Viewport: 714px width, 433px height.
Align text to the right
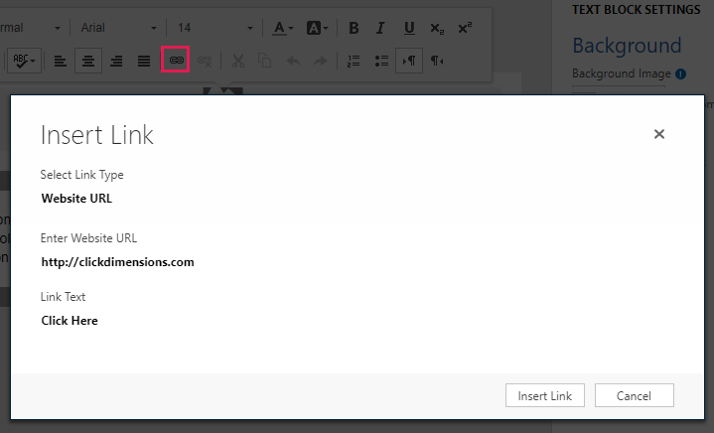[x=116, y=61]
